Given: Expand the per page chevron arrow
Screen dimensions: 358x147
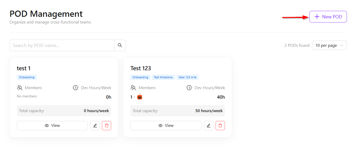Looking at the screenshot, I should pyautogui.click(x=342, y=45).
